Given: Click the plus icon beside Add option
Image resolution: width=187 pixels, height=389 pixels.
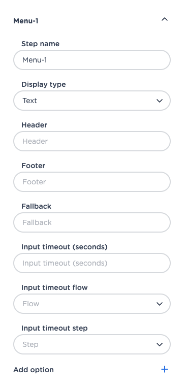Looking at the screenshot, I should (165, 369).
